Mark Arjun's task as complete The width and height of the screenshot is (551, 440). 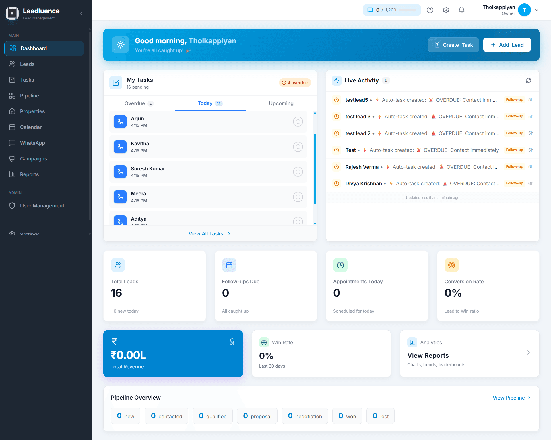pyautogui.click(x=298, y=121)
